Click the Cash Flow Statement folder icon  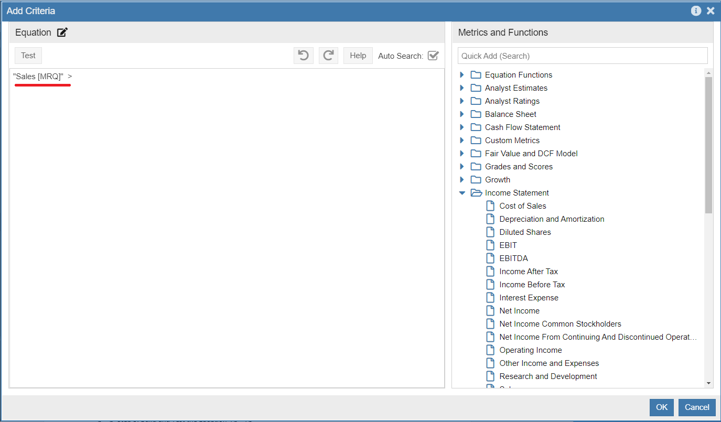(x=476, y=127)
